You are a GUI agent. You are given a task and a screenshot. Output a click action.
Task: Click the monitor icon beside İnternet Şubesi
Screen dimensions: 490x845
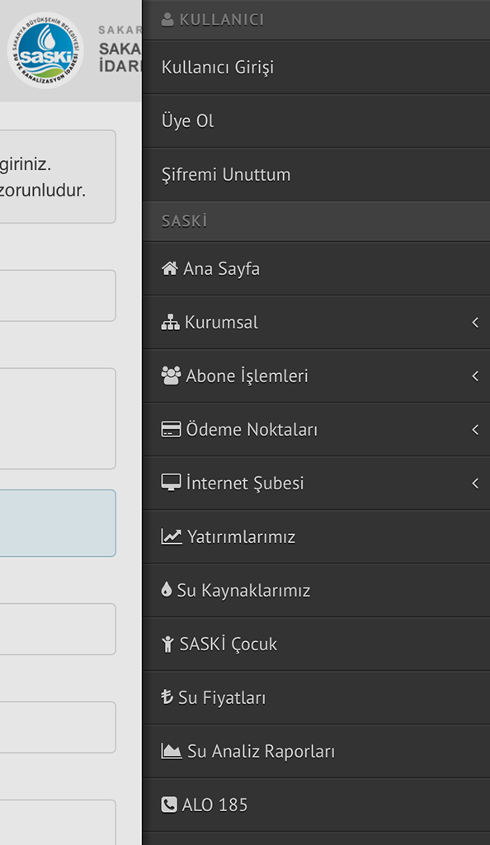tap(171, 483)
